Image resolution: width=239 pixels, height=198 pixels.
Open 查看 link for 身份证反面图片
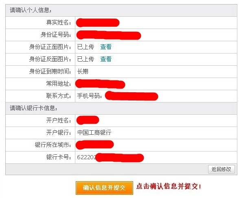(106, 59)
